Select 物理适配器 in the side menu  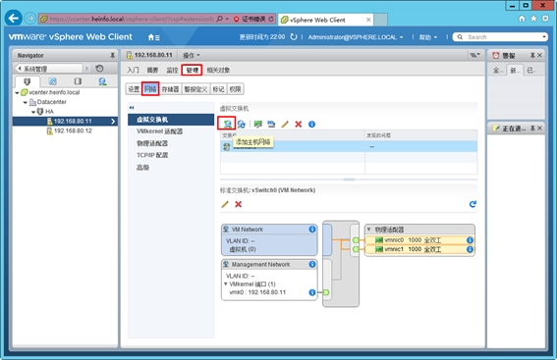pos(171,143)
